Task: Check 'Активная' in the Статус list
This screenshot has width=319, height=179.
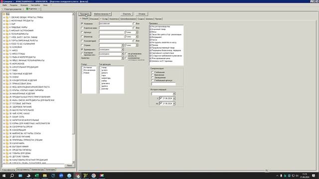Action: coord(83,68)
